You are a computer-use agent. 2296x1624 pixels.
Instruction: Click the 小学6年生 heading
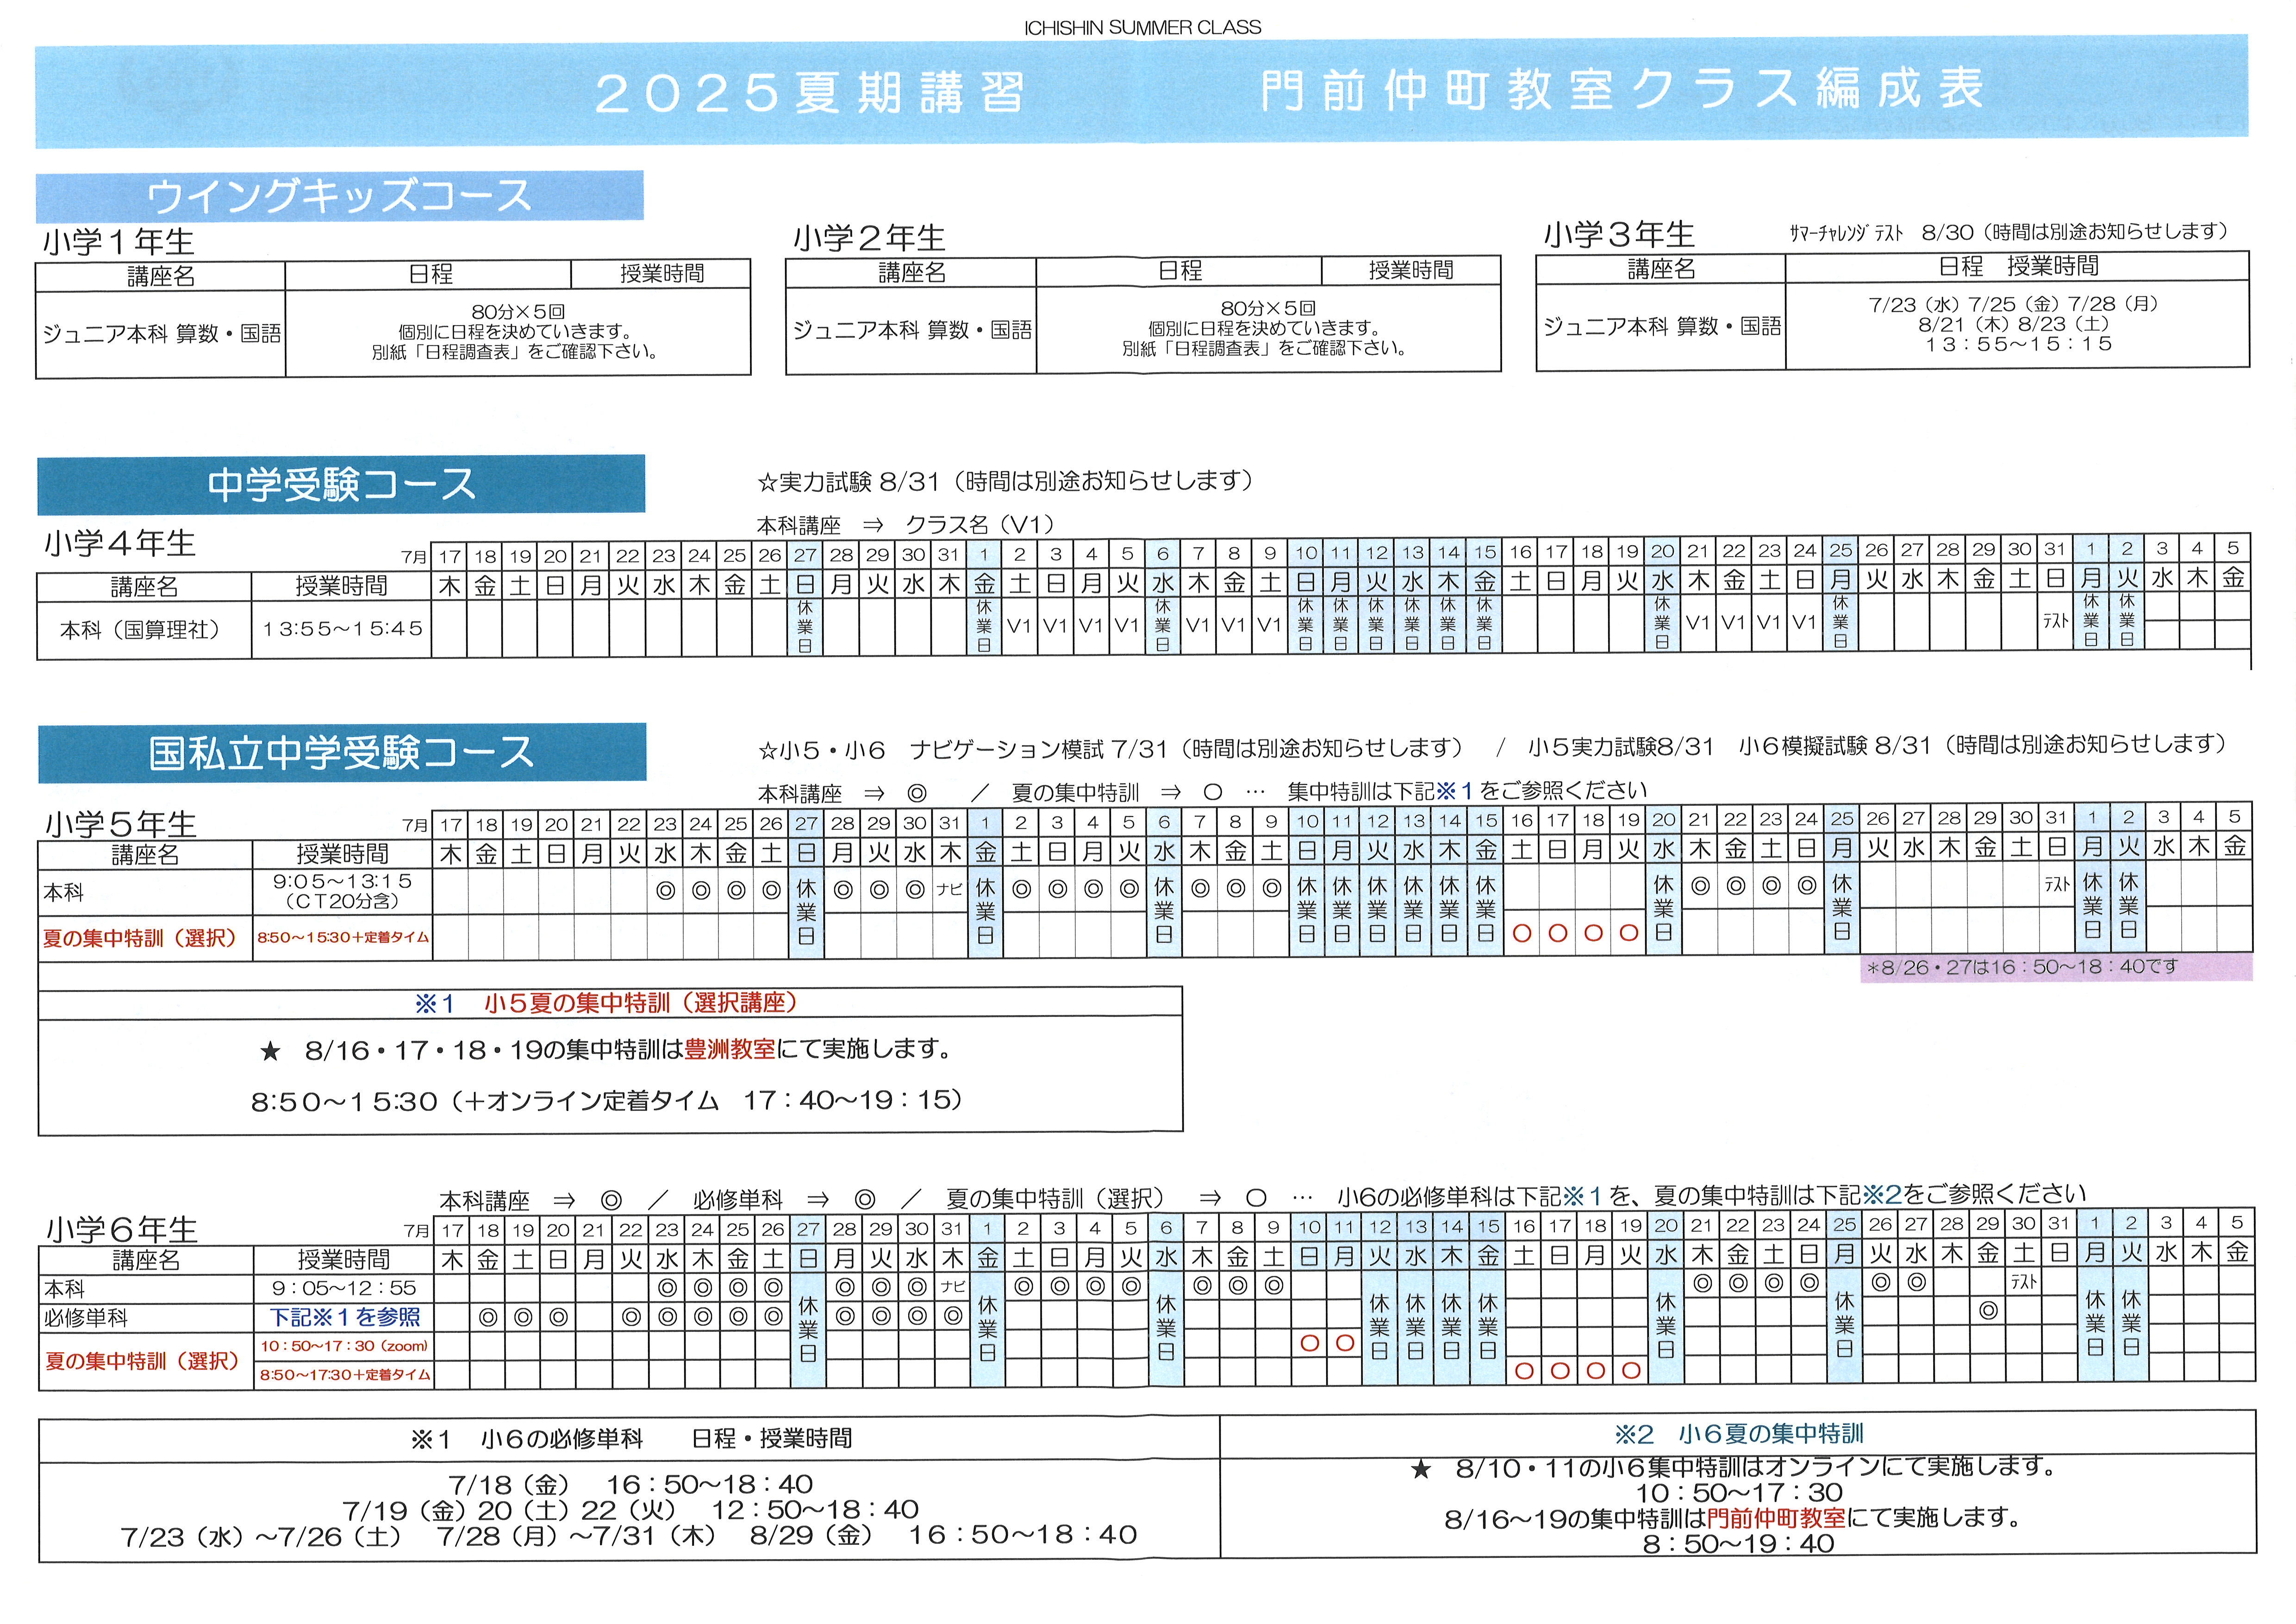tap(122, 1230)
